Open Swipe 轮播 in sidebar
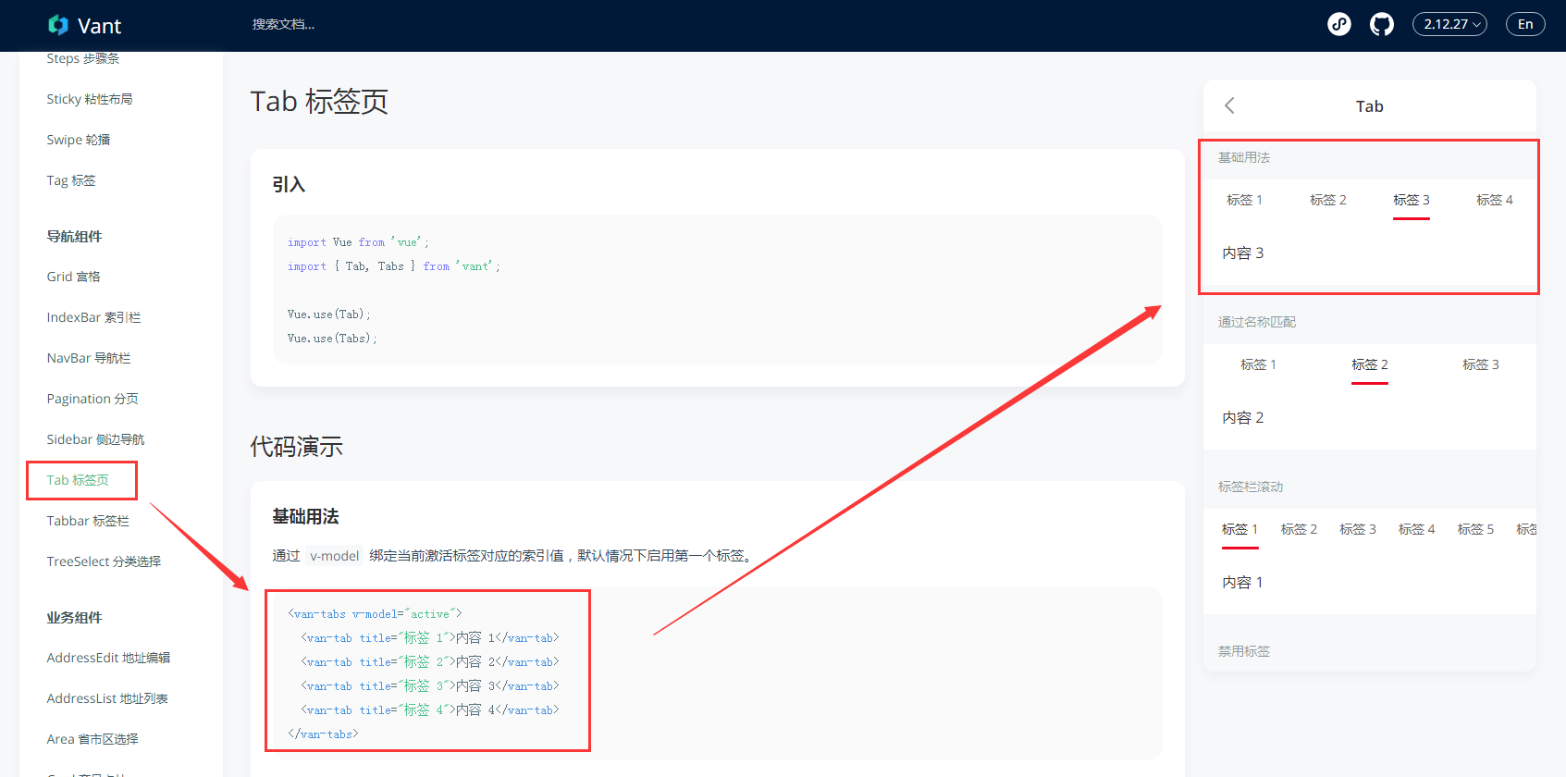The height and width of the screenshot is (777, 1566). (79, 140)
